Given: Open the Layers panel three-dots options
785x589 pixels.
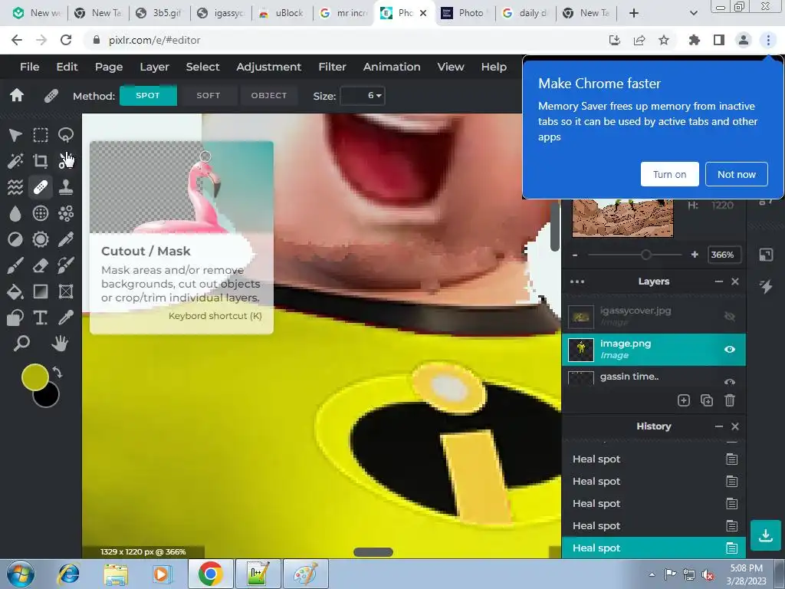Looking at the screenshot, I should click(576, 281).
